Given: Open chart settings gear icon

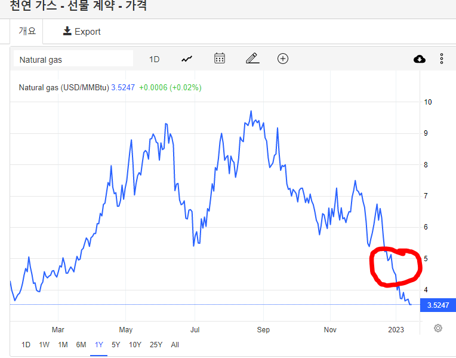Looking at the screenshot, I should [x=438, y=328].
